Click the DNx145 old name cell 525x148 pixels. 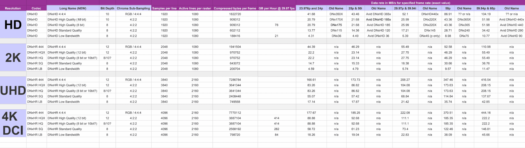430,30
